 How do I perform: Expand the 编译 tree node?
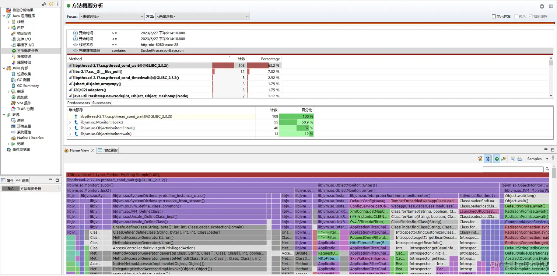9,91
